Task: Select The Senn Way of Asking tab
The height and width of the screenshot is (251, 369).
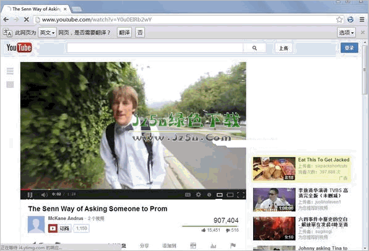Action: (x=35, y=9)
